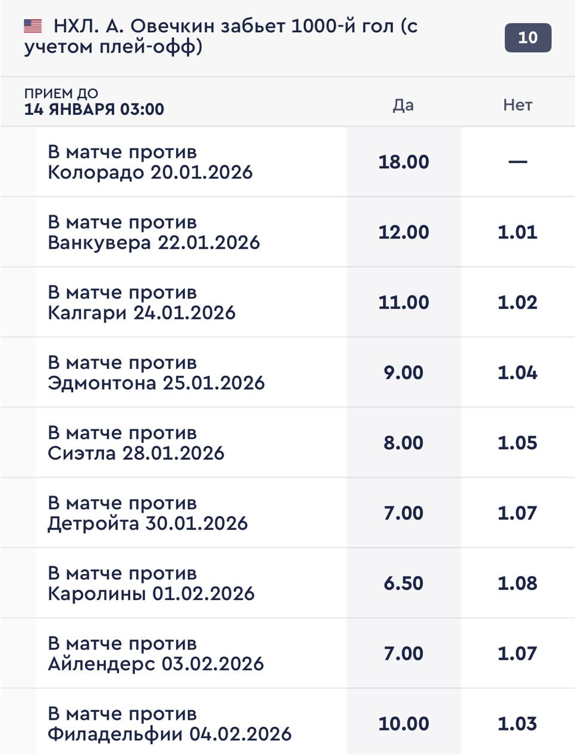575x756 pixels.
Task: Select No 1.07 for Islanders match
Action: pyautogui.click(x=517, y=653)
